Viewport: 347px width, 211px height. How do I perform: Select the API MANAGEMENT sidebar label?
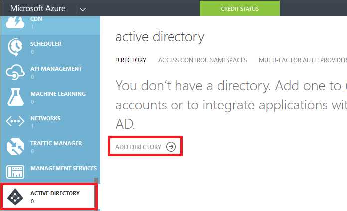(56, 69)
